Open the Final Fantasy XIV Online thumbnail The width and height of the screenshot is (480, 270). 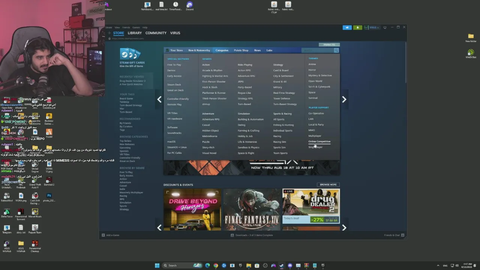[252, 210]
